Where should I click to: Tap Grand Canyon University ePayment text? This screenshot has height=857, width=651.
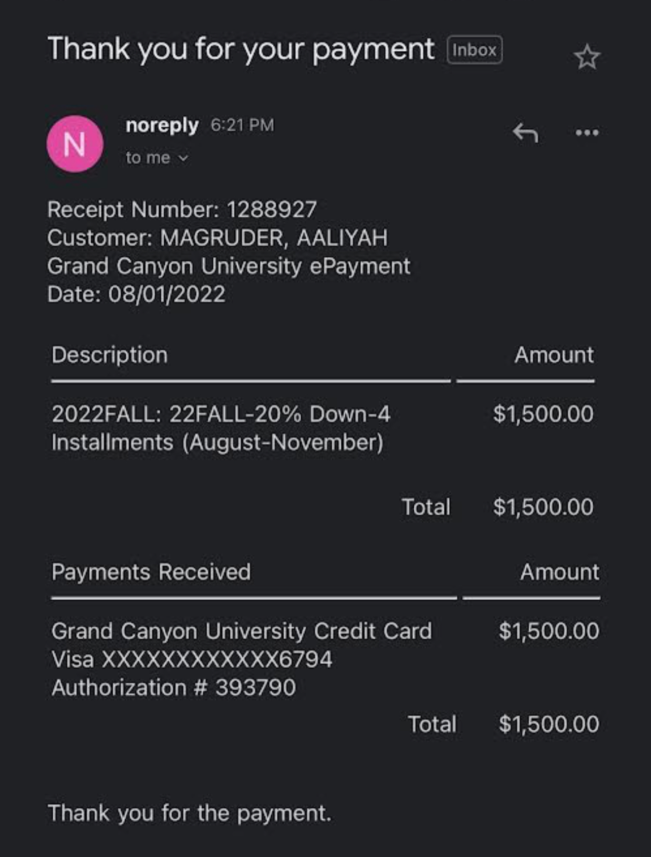click(229, 266)
